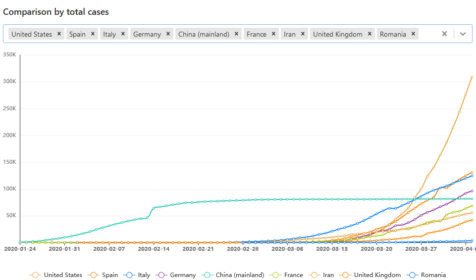This screenshot has width=476, height=280.
Task: Toggle Romania legend entry
Action: click(x=426, y=275)
